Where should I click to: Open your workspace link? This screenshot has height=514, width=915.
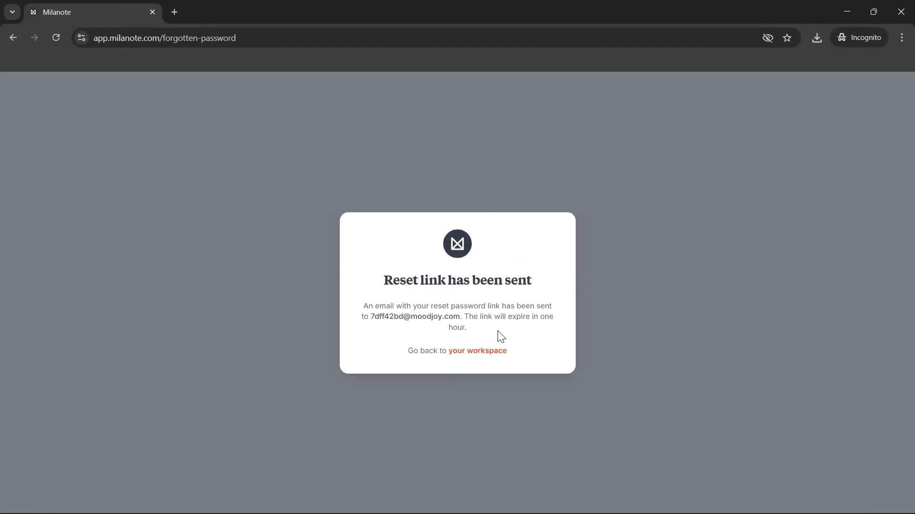[478, 351]
